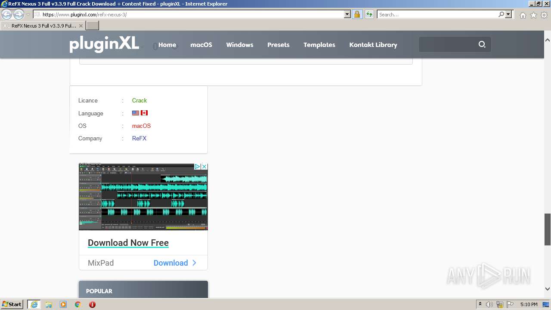The height and width of the screenshot is (310, 551).
Task: Click the vertical scrollbar thumb
Action: (x=548, y=229)
